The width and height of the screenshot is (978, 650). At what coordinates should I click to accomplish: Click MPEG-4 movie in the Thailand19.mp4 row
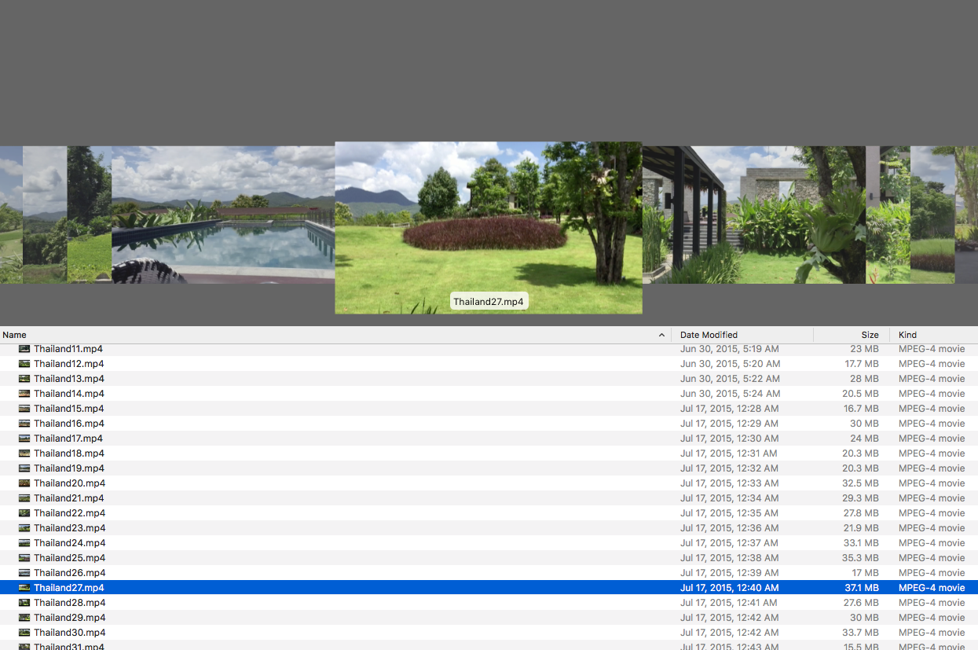(x=932, y=468)
